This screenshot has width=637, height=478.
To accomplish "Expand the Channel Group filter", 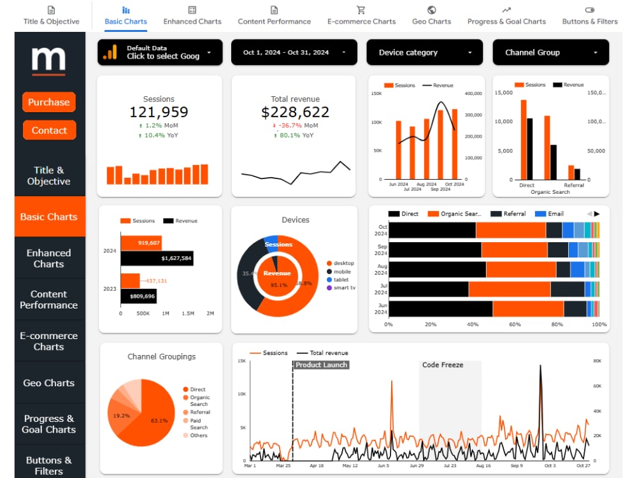I will coord(551,52).
